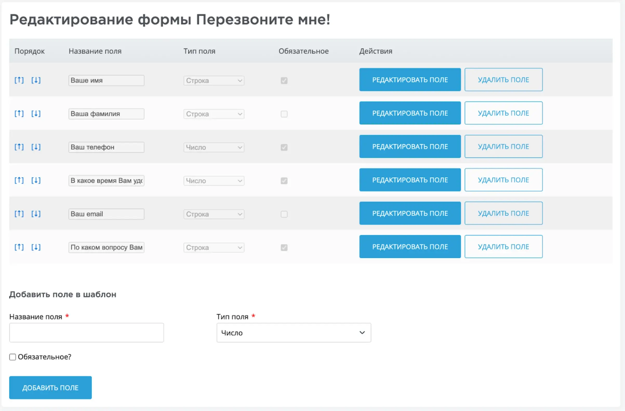The width and height of the screenshot is (625, 411).
Task: Move the 'В какое время' field up
Action: point(19,180)
